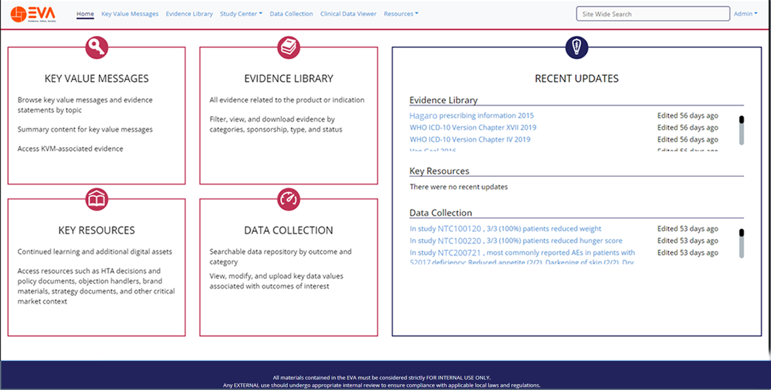
Task: Open the Clinical Data Viewer nav item
Action: [x=348, y=14]
